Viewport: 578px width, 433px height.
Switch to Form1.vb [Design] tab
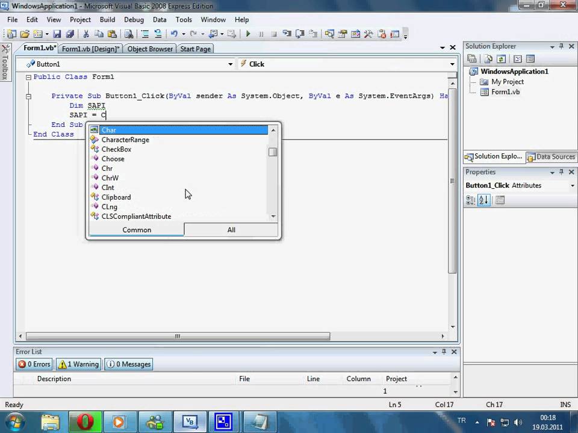91,49
